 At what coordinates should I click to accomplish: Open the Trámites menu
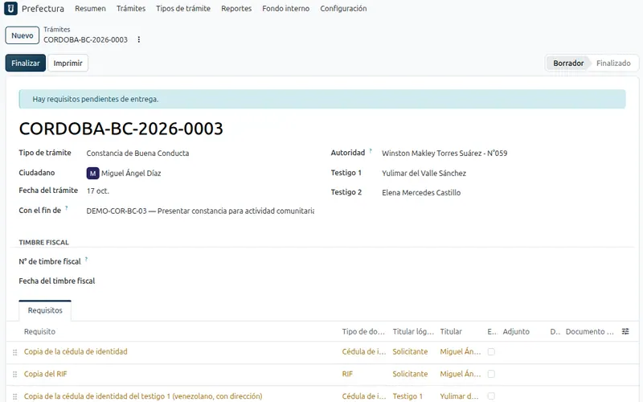point(131,8)
